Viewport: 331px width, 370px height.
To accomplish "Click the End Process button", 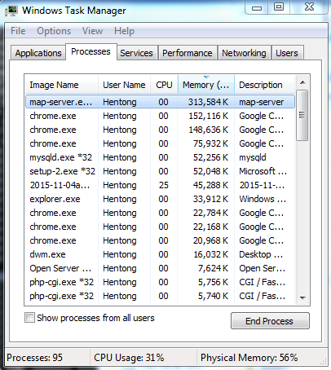I will [270, 321].
